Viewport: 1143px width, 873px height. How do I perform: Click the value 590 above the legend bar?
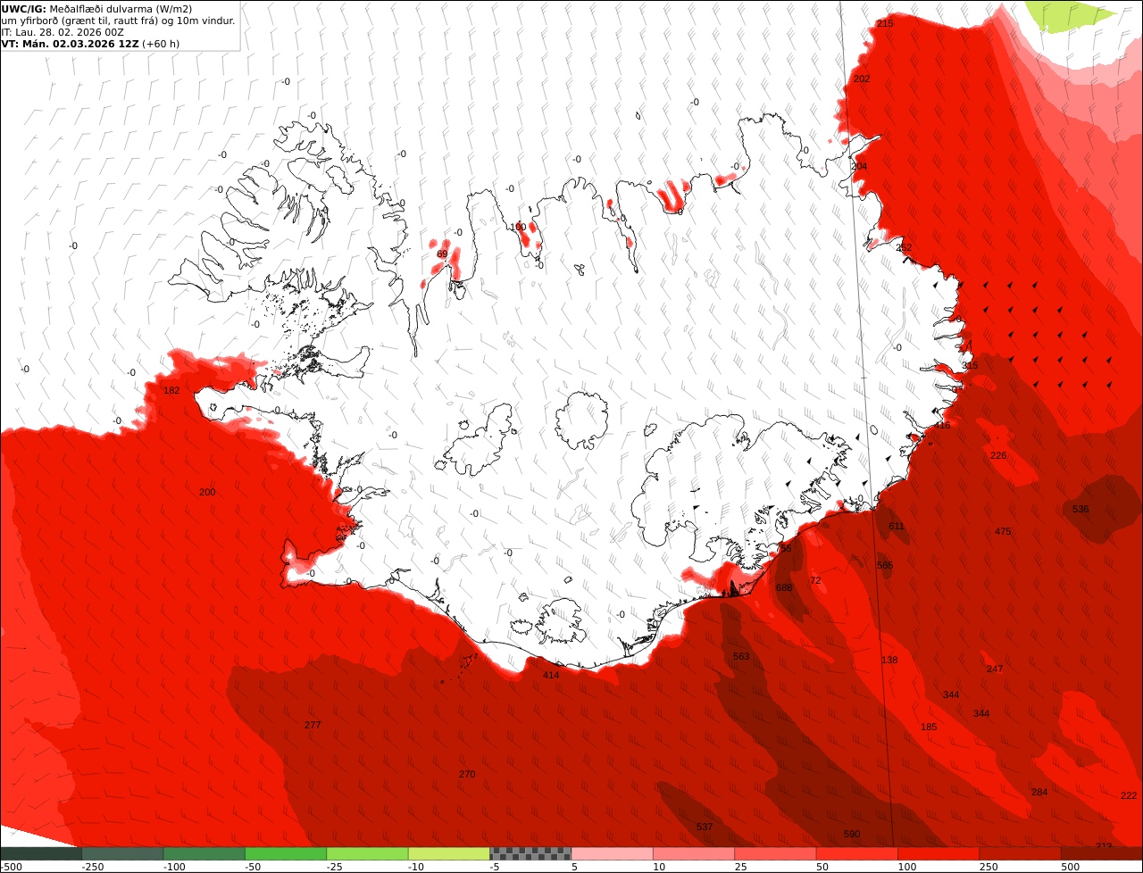click(852, 834)
